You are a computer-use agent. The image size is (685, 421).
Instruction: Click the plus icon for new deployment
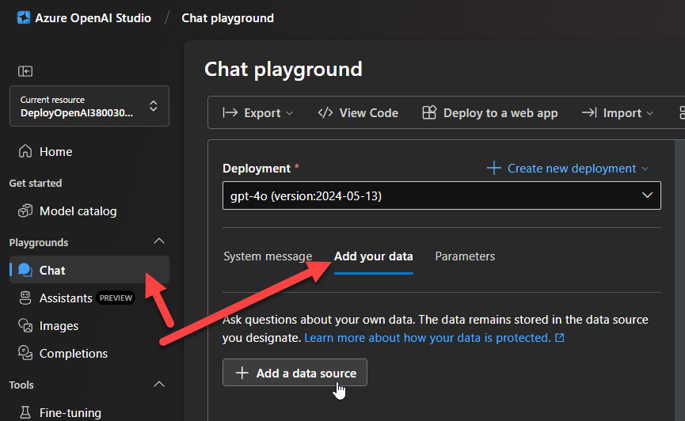(494, 168)
